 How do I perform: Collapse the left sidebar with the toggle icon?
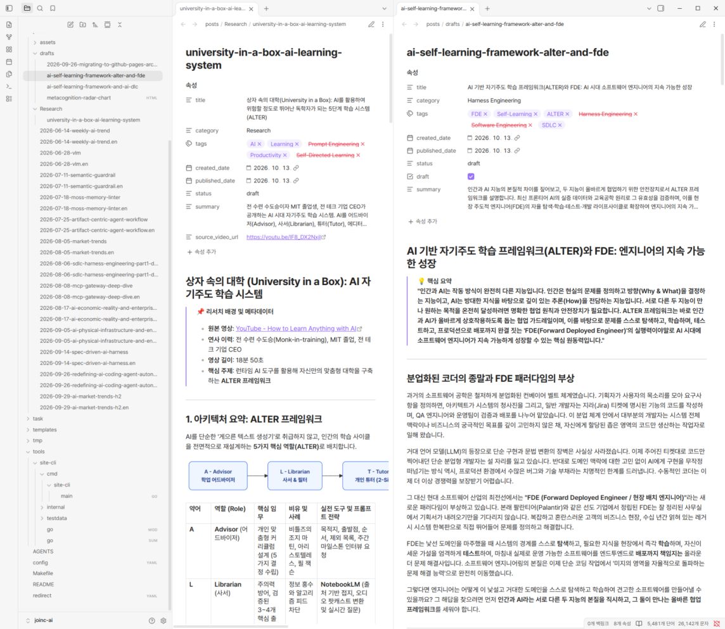pyautogui.click(x=9, y=8)
